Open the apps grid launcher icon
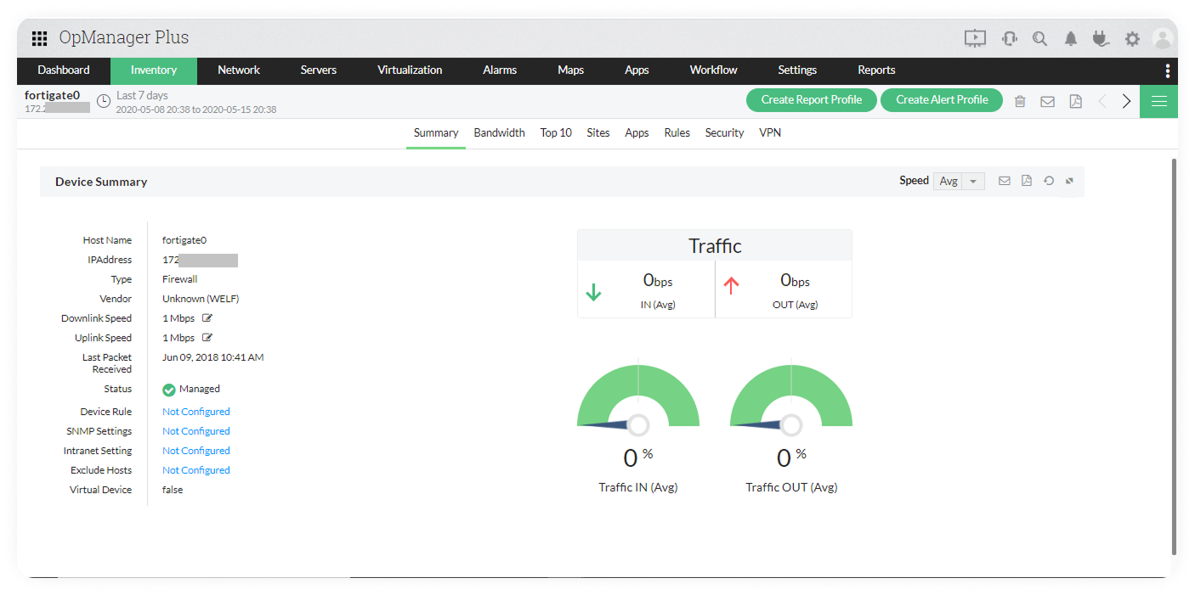Viewport: 1195px width, 595px height. (x=39, y=39)
